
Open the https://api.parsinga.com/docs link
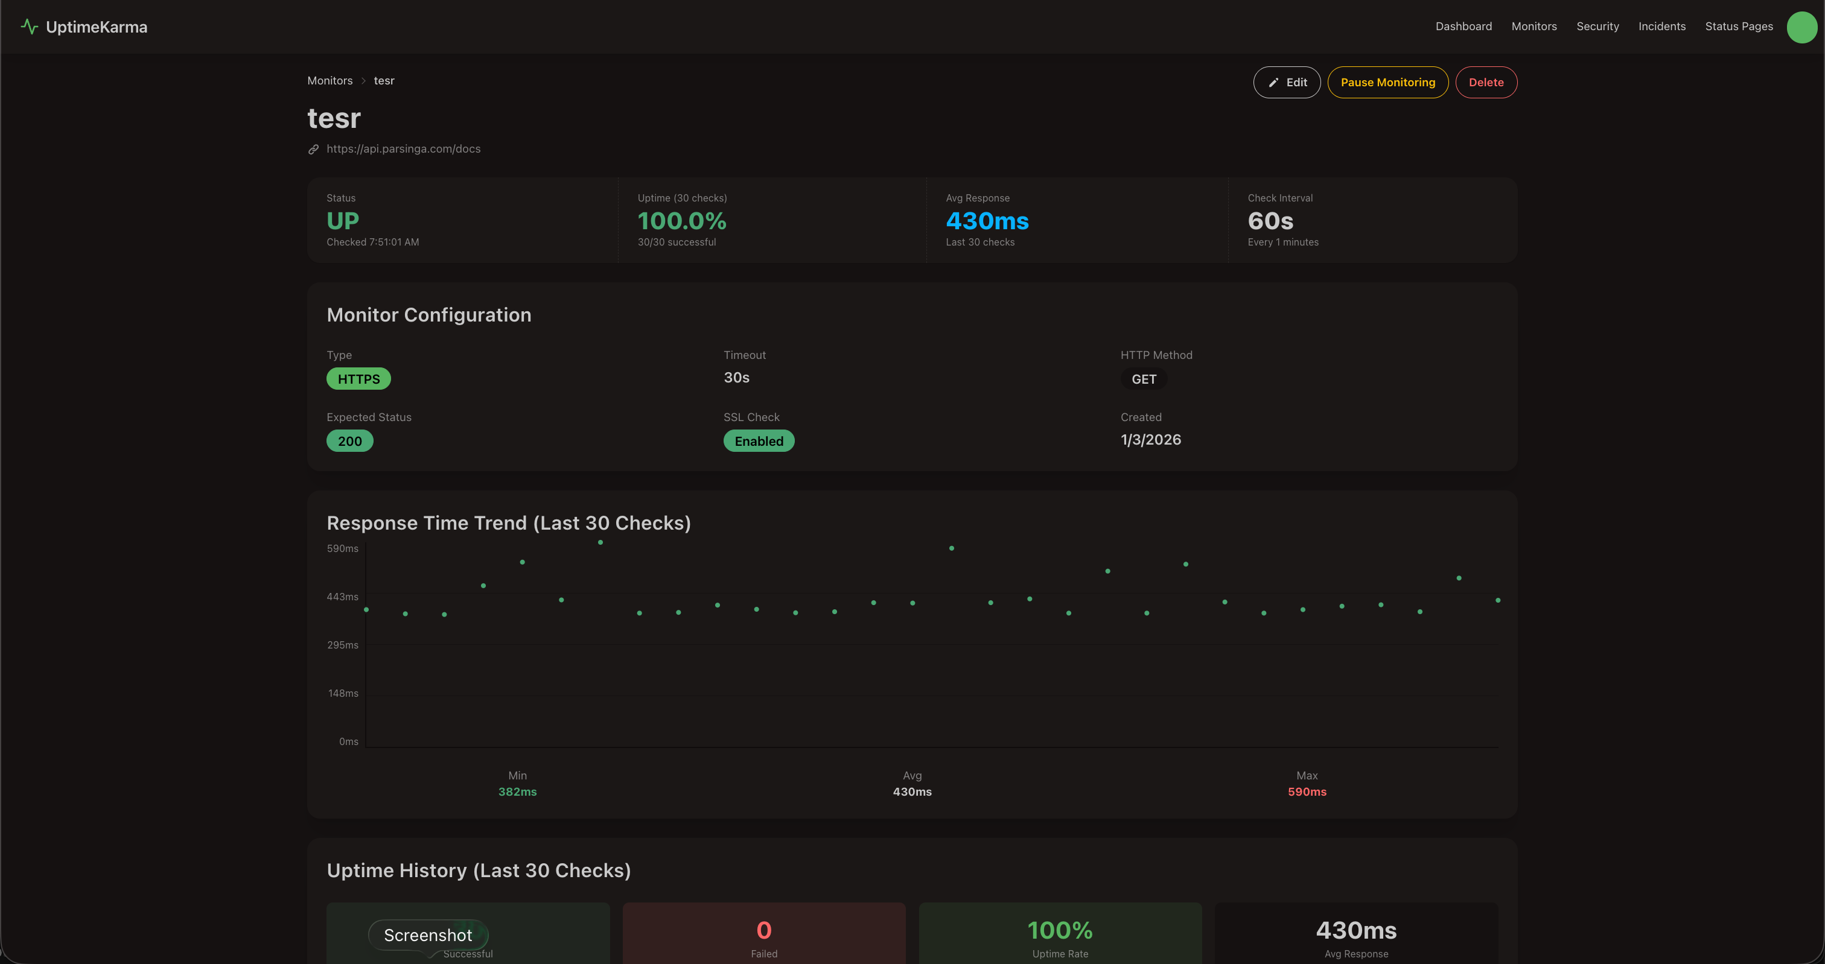[404, 149]
